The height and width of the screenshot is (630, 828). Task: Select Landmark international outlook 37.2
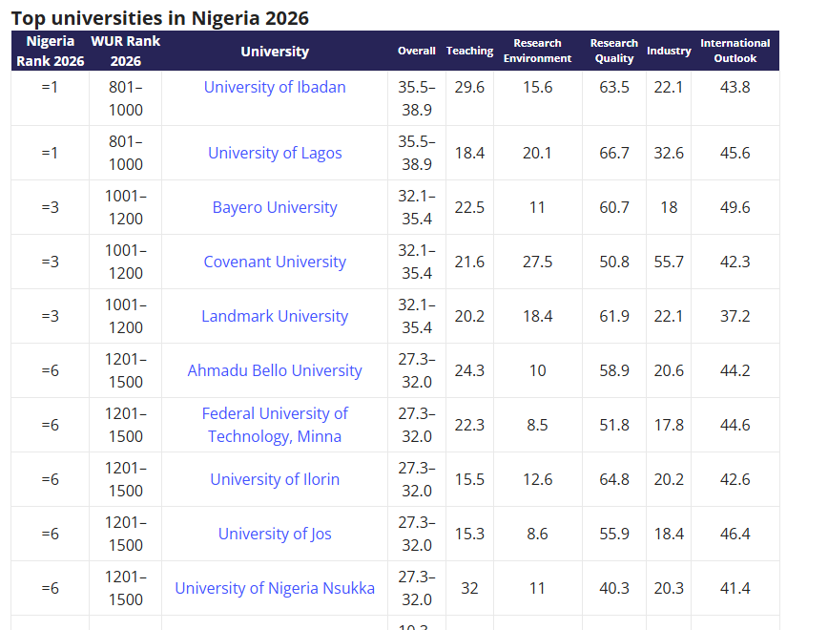(735, 316)
